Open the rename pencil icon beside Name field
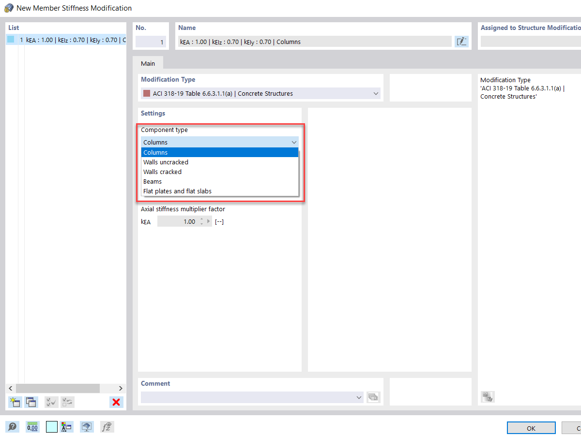Viewport: 581px width, 435px height. [461, 42]
